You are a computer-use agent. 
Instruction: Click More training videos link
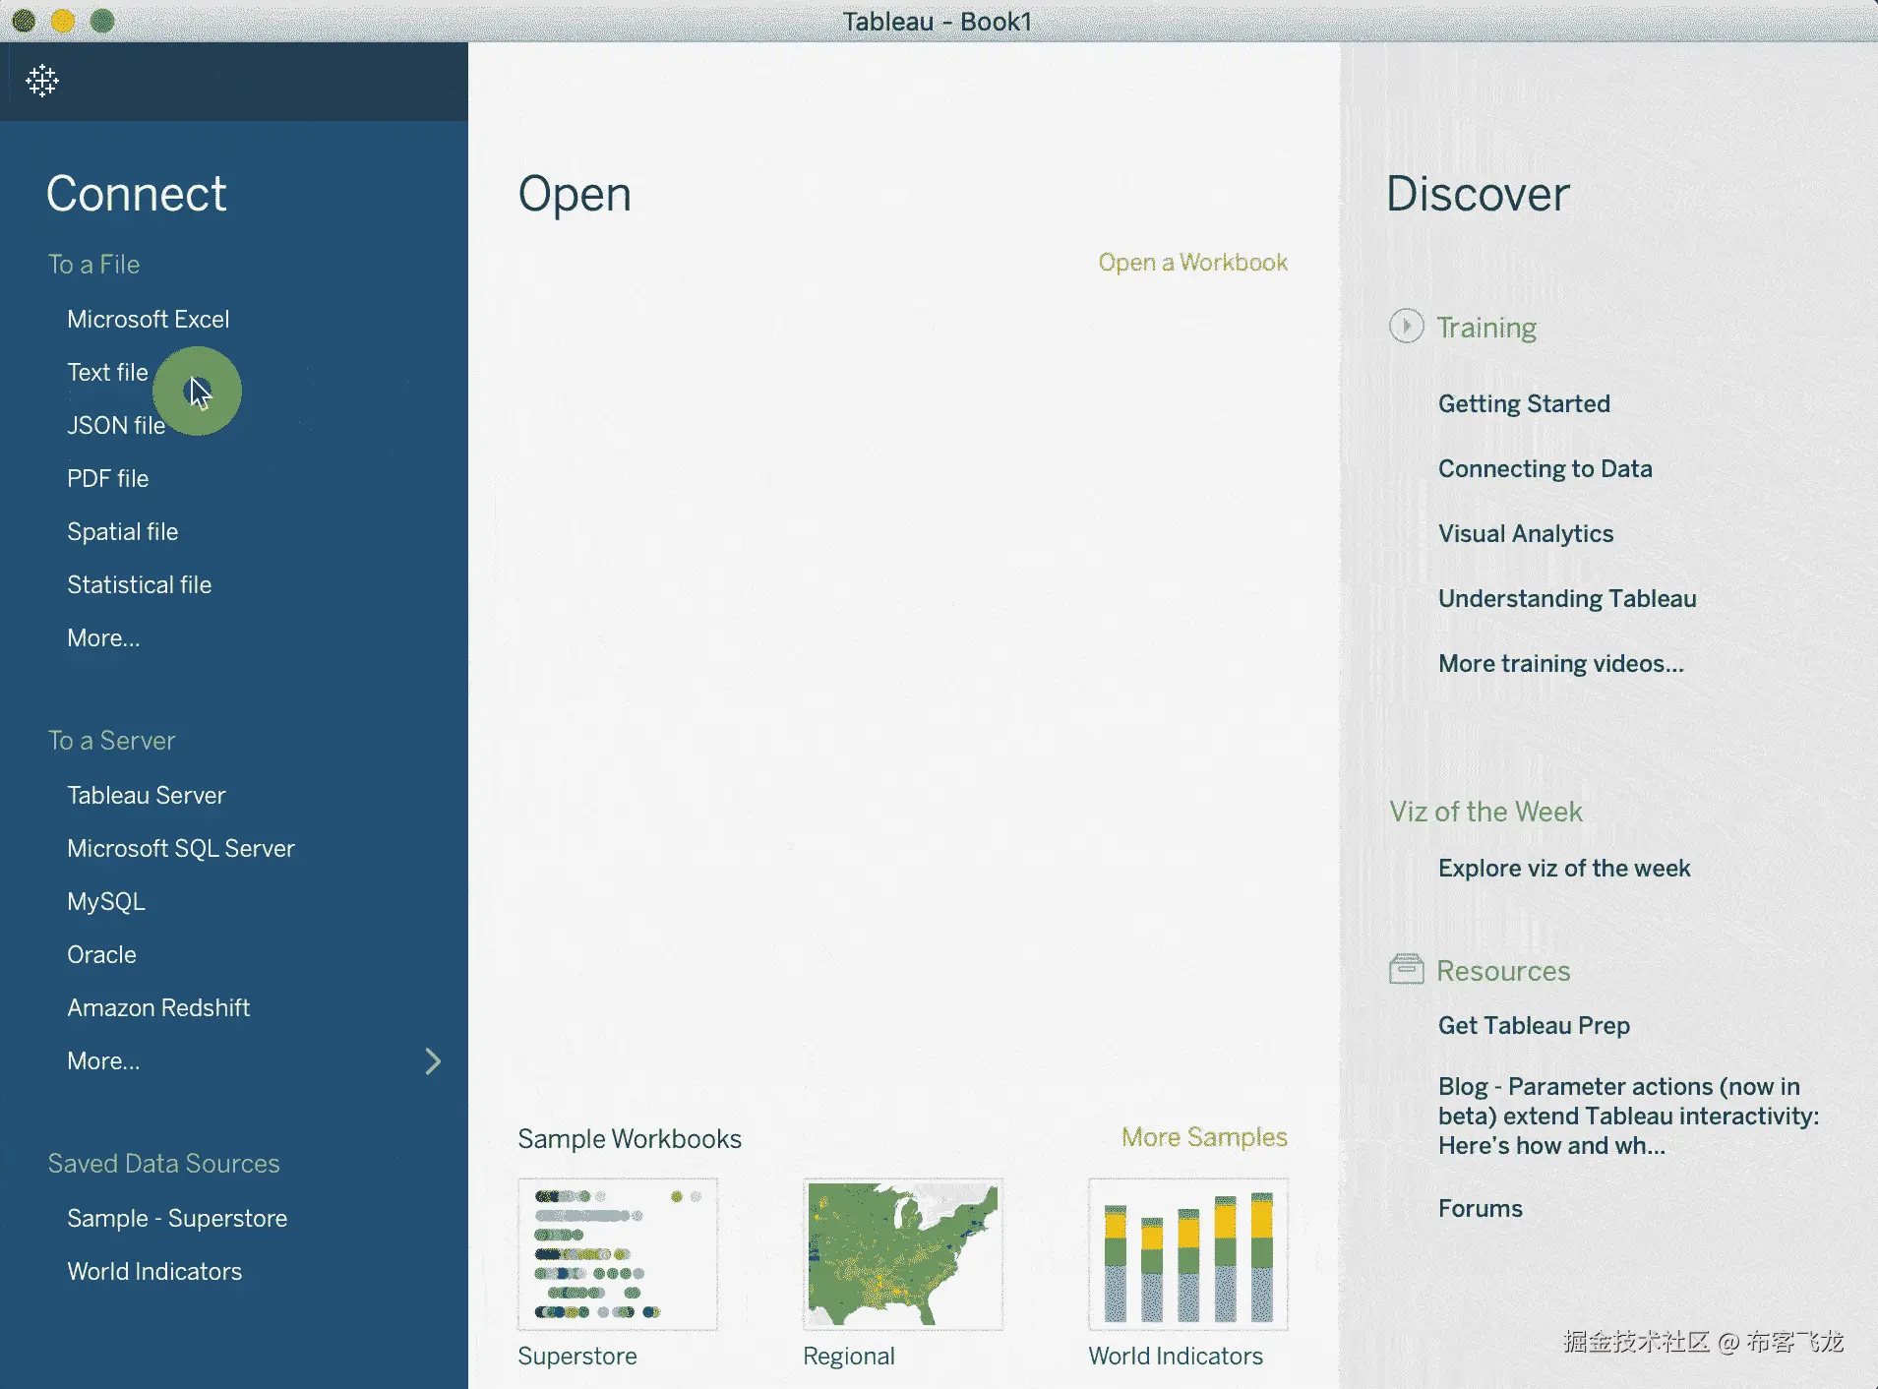click(1560, 663)
